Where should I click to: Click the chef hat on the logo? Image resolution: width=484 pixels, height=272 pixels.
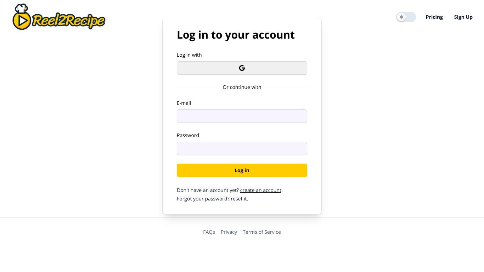point(21,8)
